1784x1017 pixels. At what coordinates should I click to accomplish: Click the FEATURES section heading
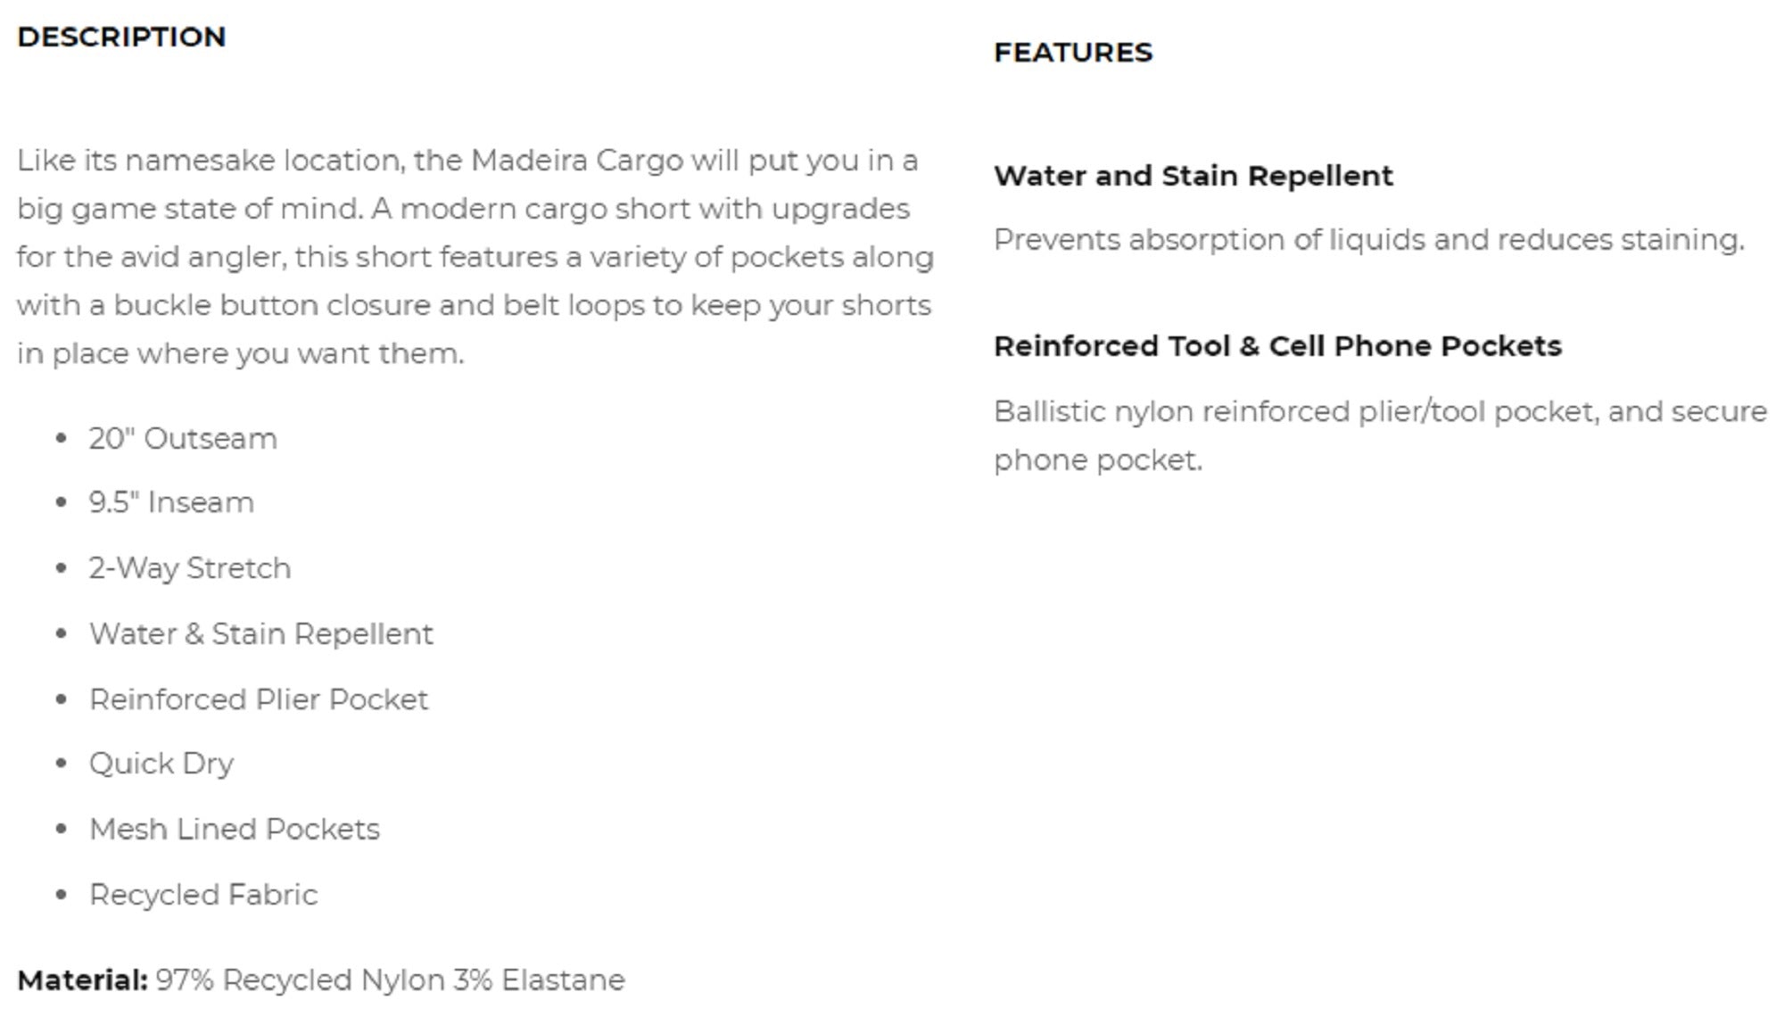coord(1073,53)
